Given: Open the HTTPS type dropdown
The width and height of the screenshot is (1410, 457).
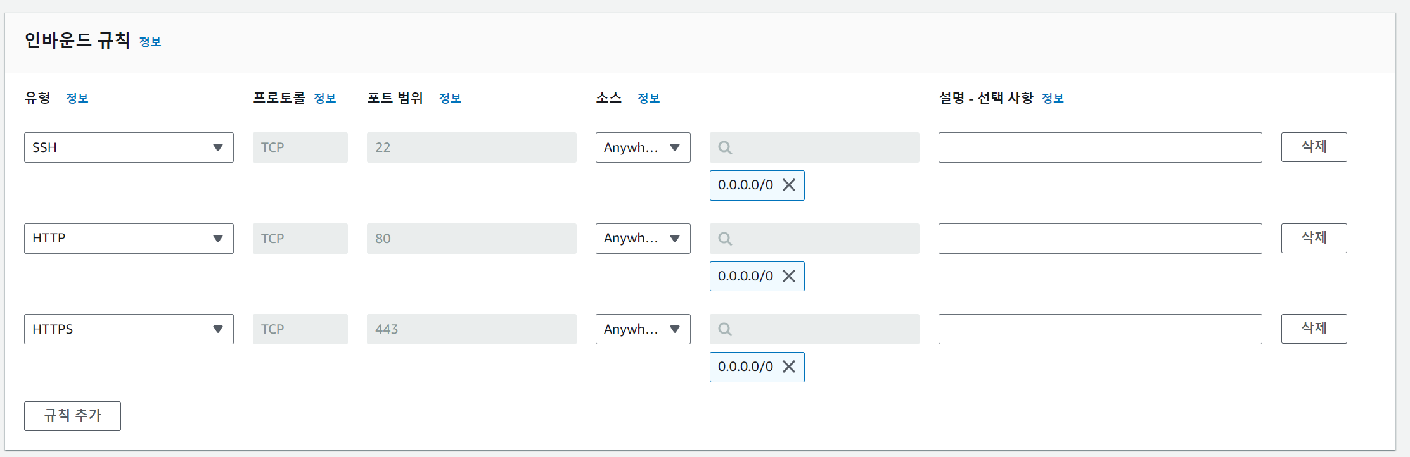Looking at the screenshot, I should 129,329.
